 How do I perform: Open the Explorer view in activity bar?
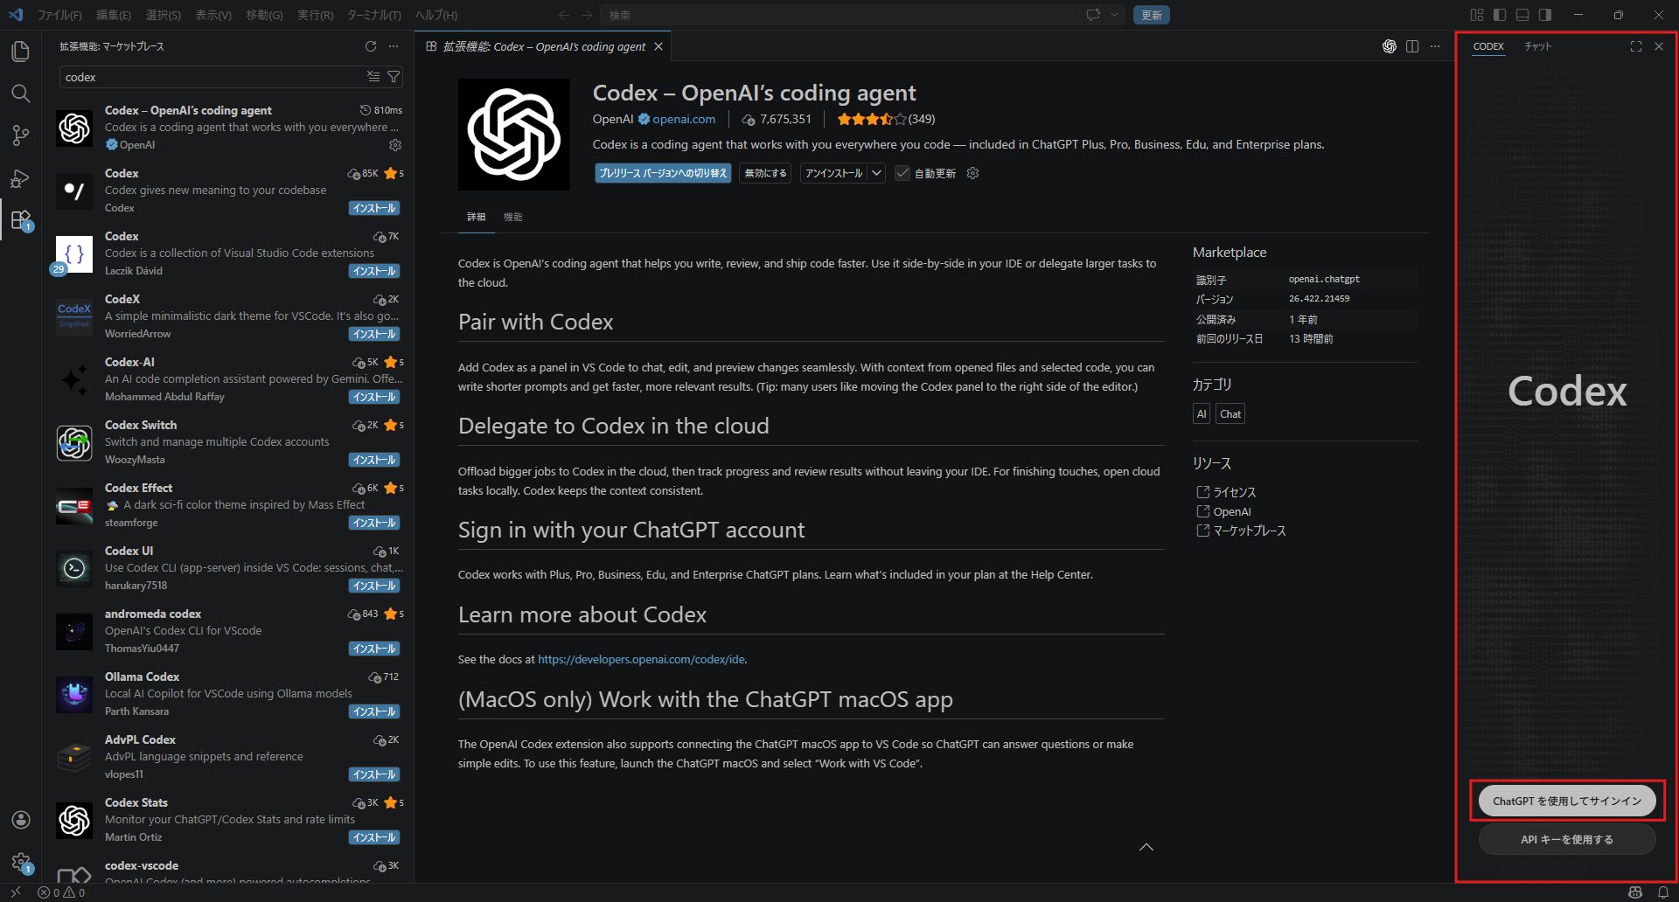click(x=20, y=52)
